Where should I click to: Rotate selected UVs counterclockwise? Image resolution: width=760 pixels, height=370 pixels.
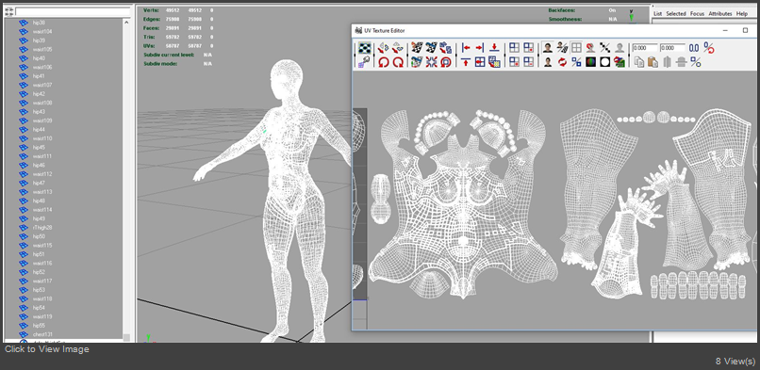pos(384,62)
